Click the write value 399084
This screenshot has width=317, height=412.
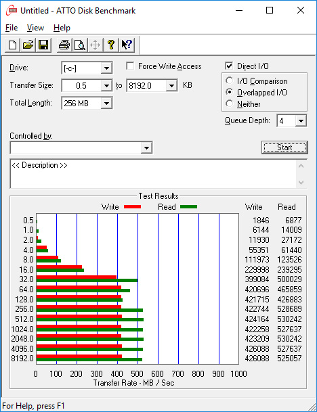tap(257, 279)
